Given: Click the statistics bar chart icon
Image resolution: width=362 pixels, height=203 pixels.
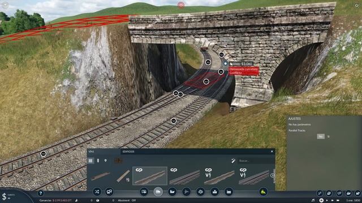Looking at the screenshot, I should point(76,201).
